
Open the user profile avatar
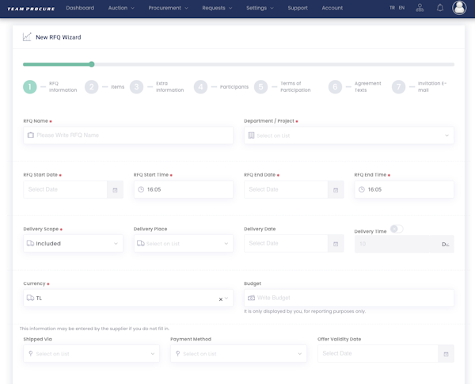pos(459,8)
